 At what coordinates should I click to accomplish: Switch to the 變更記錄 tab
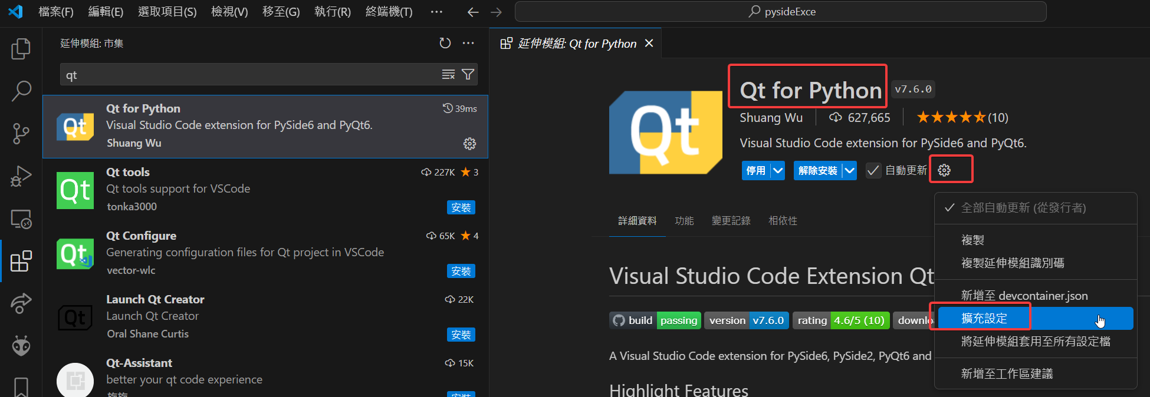[731, 221]
